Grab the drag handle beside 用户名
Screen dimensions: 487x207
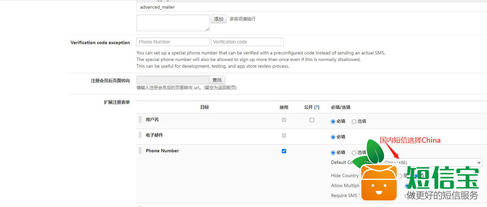pos(140,120)
